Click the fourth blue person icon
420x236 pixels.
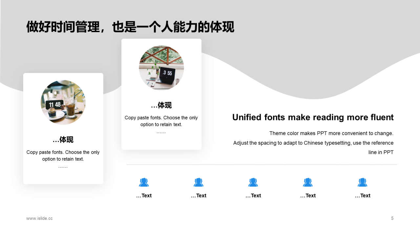[x=308, y=182]
